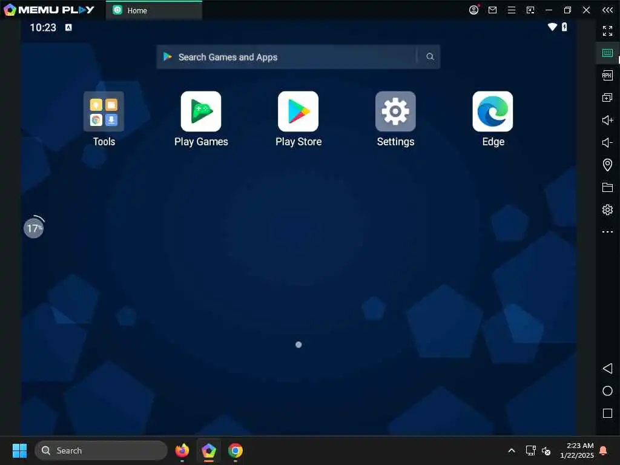Open Chrome from the taskbar
Viewport: 620px width, 465px height.
click(x=236, y=450)
